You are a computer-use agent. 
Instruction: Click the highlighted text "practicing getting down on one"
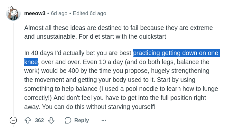[176, 53]
